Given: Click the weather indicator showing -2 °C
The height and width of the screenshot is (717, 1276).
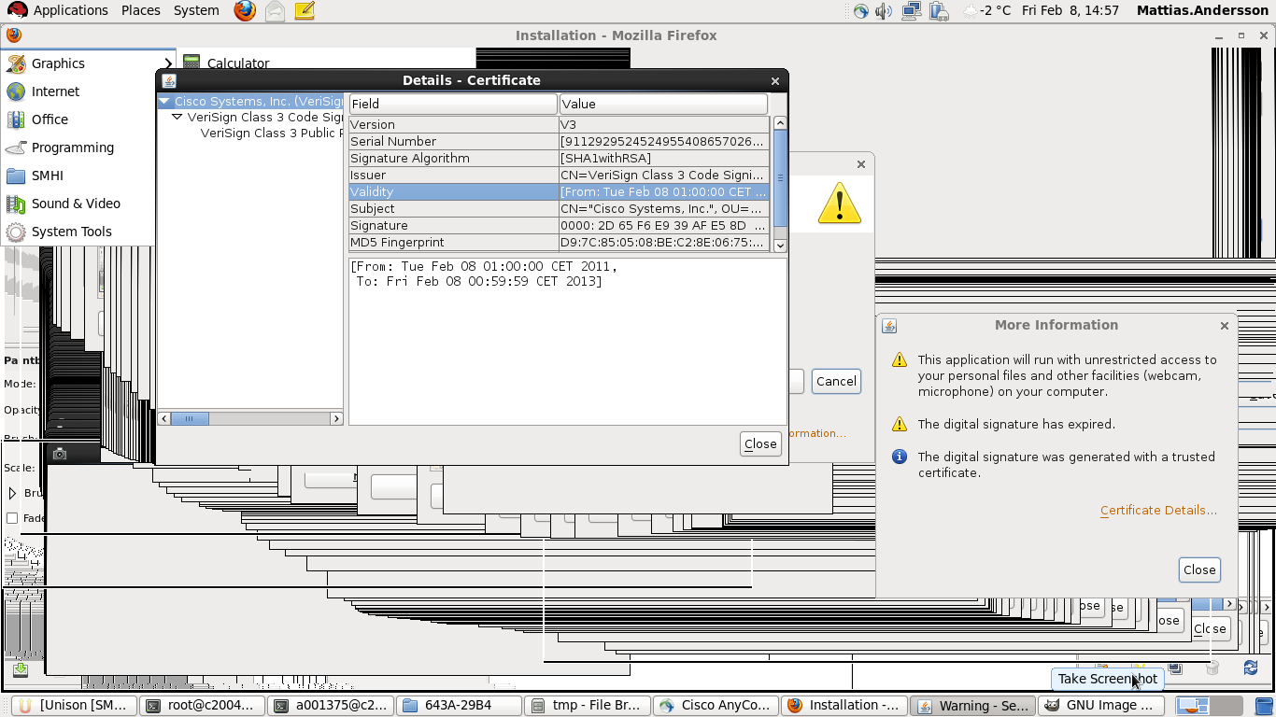Looking at the screenshot, I should (987, 11).
